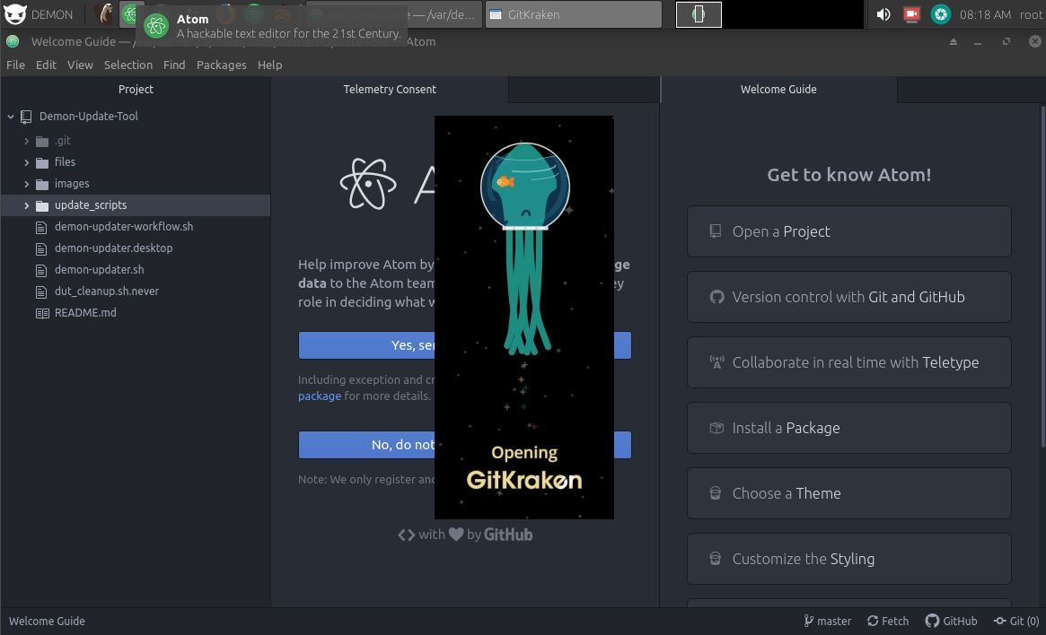Screen dimensions: 1046x635
Task: Open README.md file
Action: [x=85, y=312]
